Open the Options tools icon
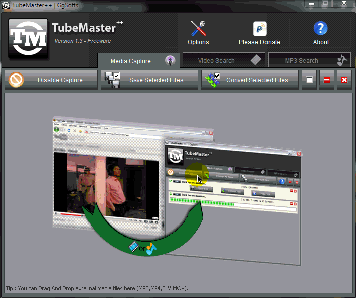Image resolution: width=356 pixels, height=298 pixels. [x=198, y=28]
